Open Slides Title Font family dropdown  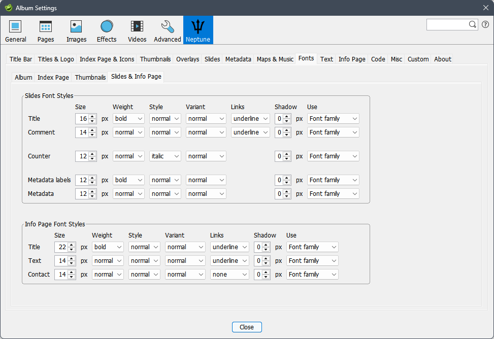click(x=334, y=119)
